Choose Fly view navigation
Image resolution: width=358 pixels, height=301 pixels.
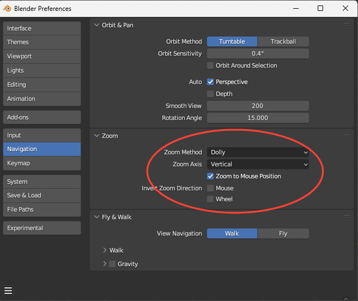283,233
